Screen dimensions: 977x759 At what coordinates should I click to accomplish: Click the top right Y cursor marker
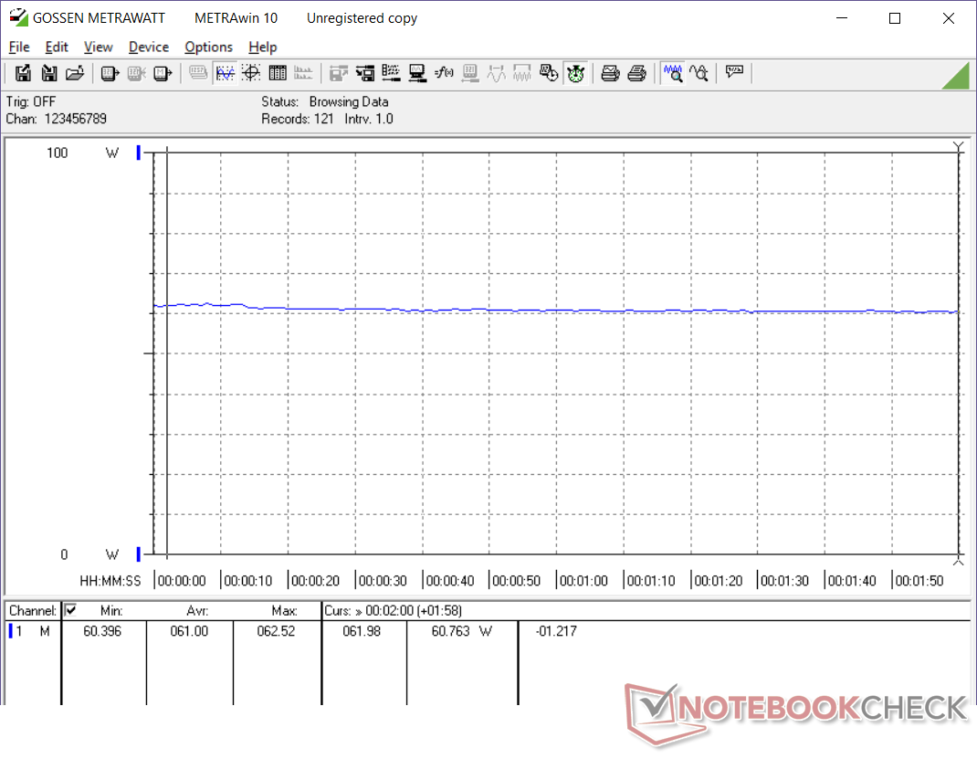[959, 147]
